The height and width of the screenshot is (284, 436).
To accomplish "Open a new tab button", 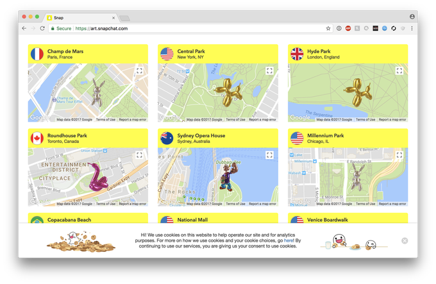I will pyautogui.click(x=124, y=18).
